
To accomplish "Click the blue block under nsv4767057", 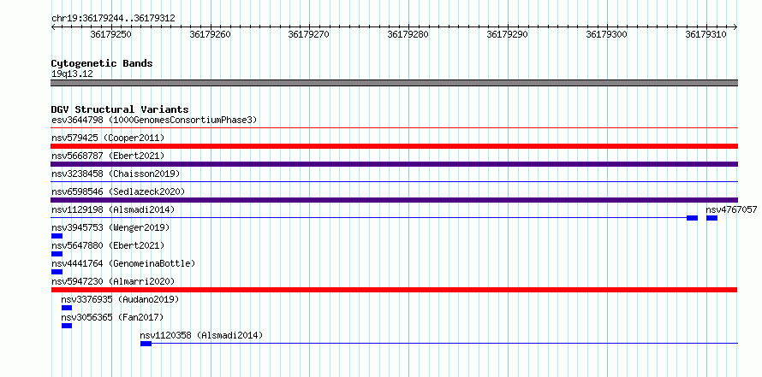I will tap(712, 218).
